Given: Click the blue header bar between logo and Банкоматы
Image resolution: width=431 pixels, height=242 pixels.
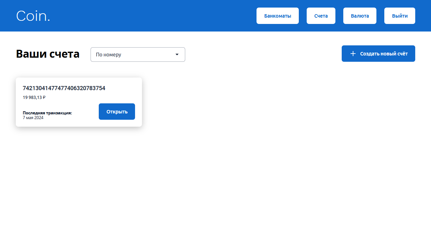Looking at the screenshot, I should [151, 16].
